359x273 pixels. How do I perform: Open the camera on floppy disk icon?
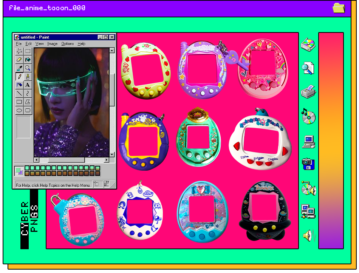click(x=308, y=164)
